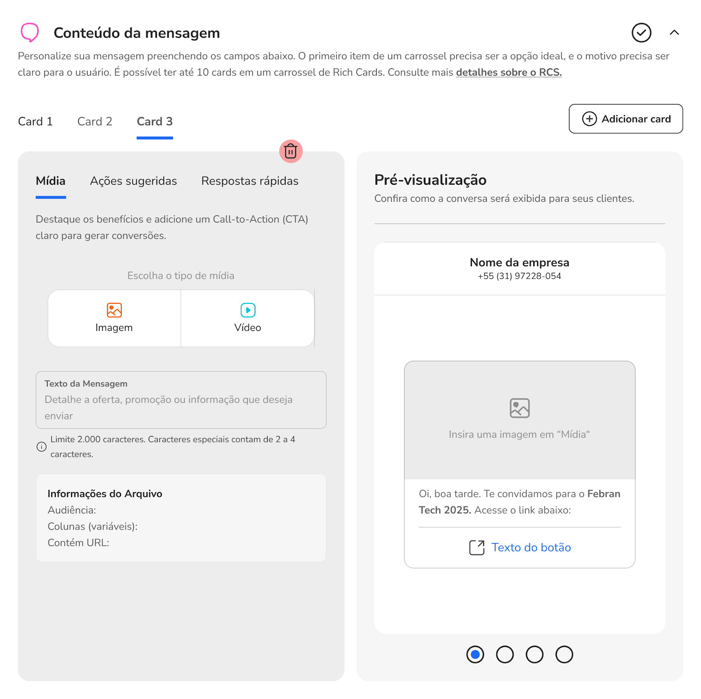701x699 pixels.
Task: Open the Respostas rápidas tab
Action: click(250, 181)
